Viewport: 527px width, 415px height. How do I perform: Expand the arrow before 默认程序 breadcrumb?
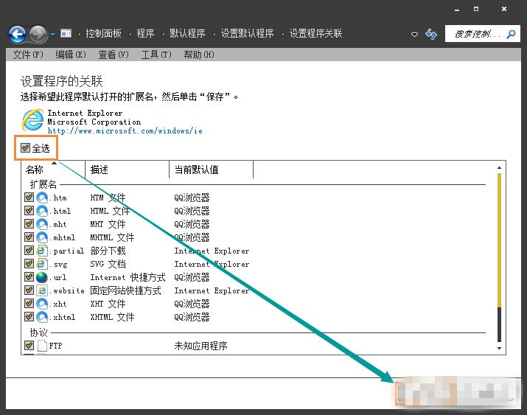pyautogui.click(x=163, y=34)
